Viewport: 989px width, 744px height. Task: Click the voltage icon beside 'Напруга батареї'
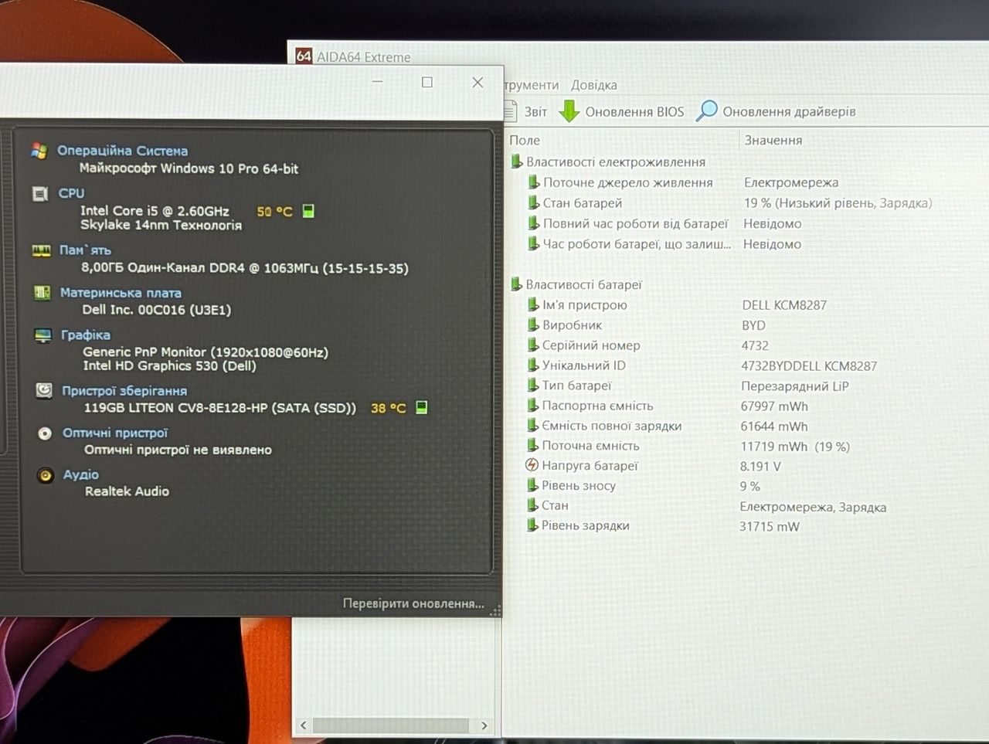[532, 465]
